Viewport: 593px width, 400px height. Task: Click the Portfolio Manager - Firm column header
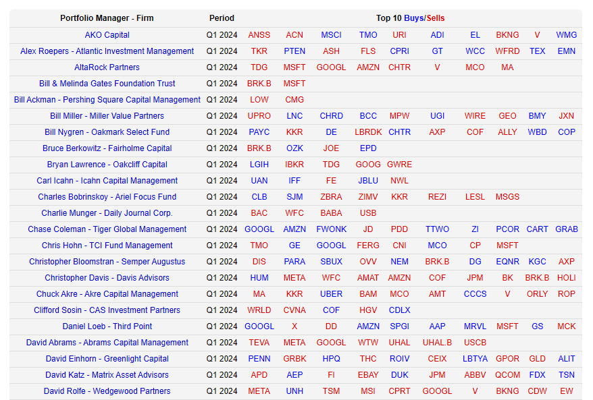[107, 18]
